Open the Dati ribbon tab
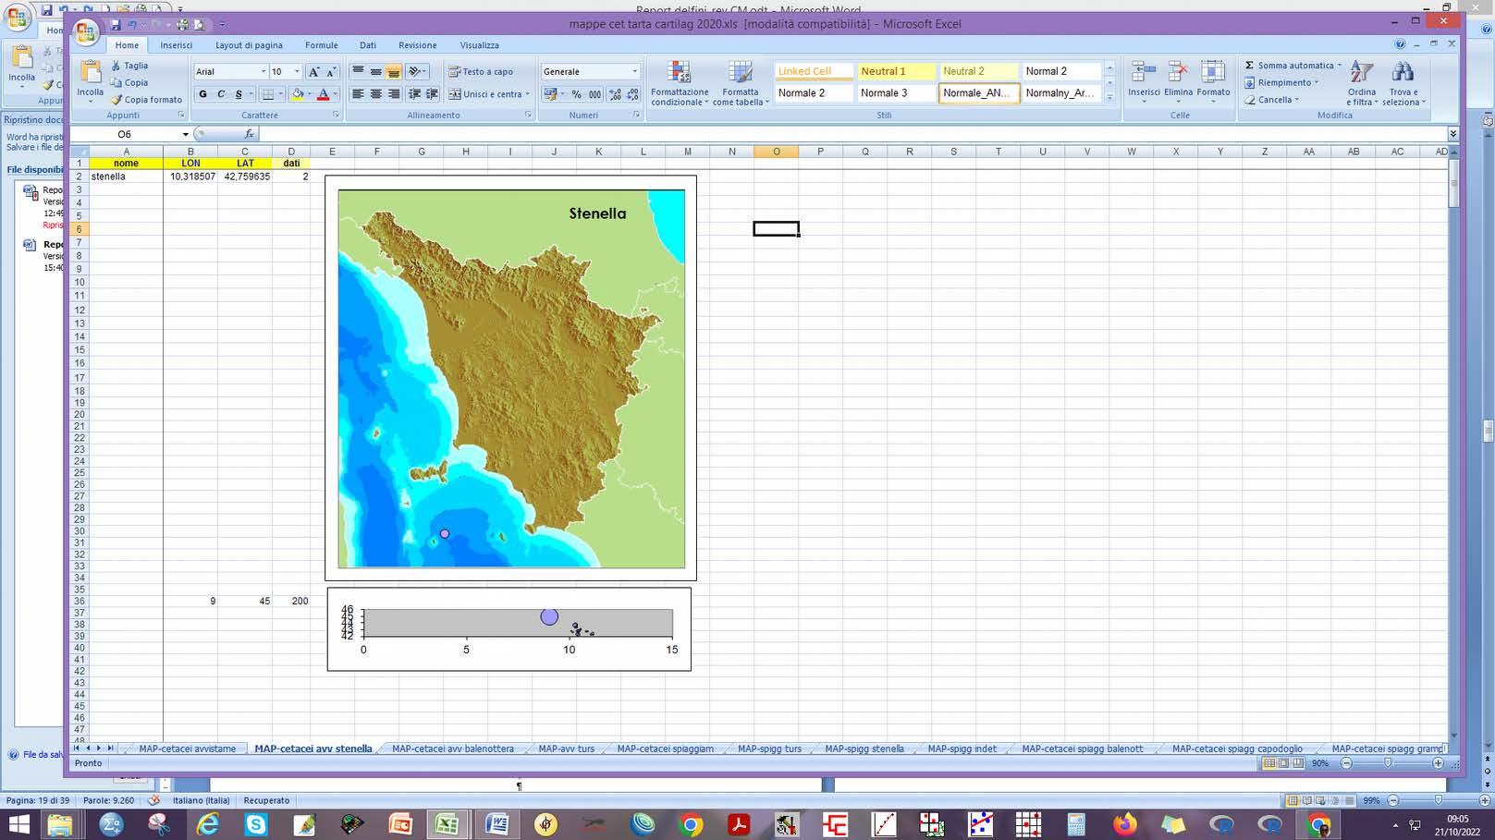The height and width of the screenshot is (840, 1495). pos(368,45)
